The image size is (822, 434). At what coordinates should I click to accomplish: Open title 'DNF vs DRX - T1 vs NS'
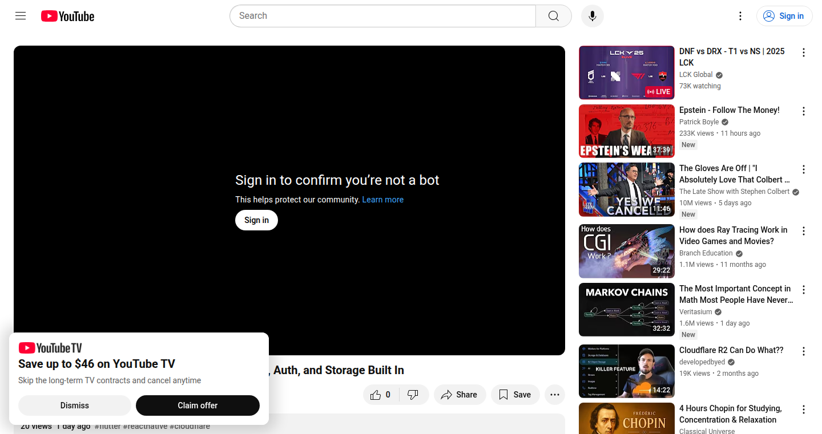click(x=732, y=57)
